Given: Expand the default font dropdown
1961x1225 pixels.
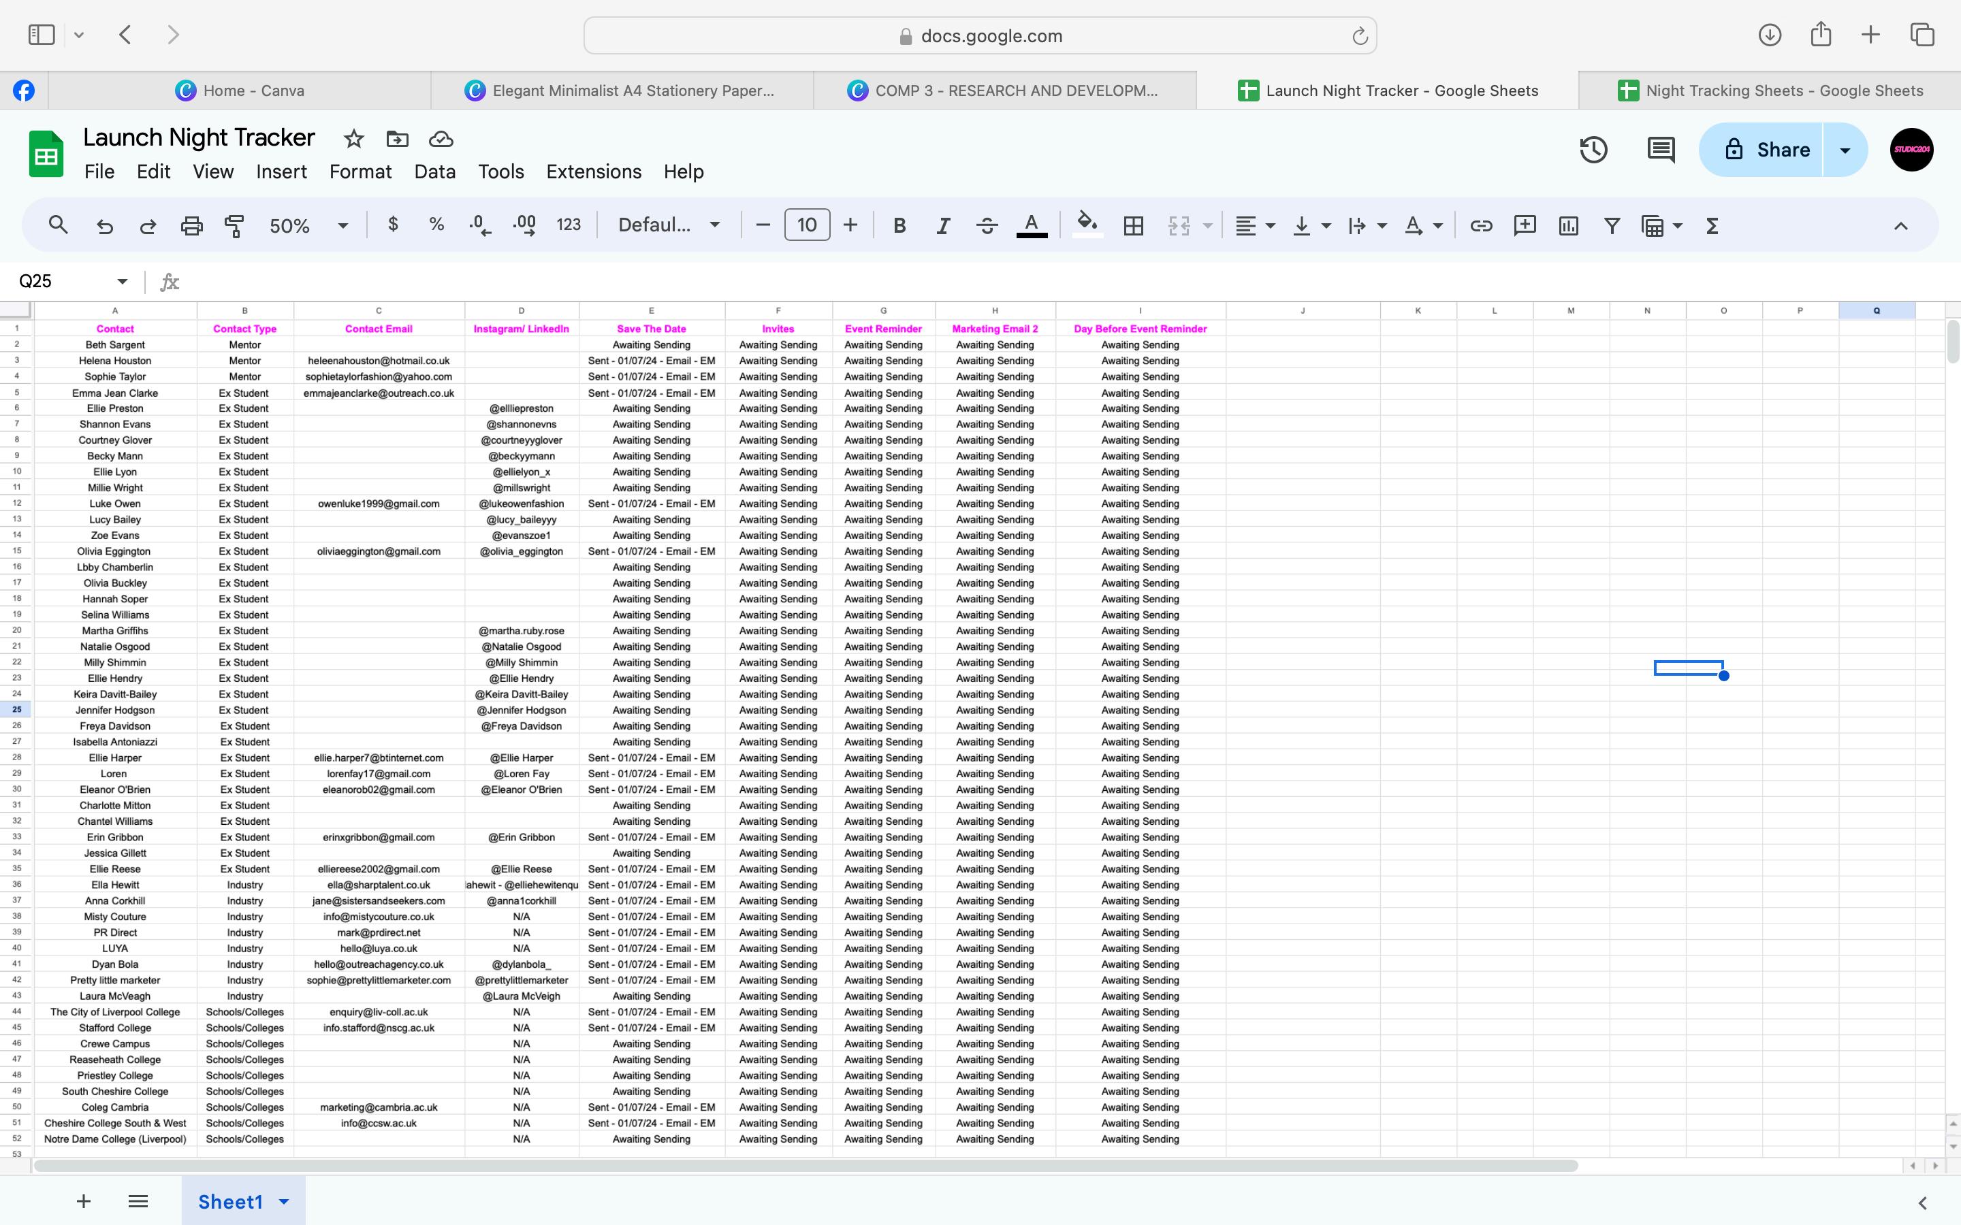Looking at the screenshot, I should (x=669, y=225).
